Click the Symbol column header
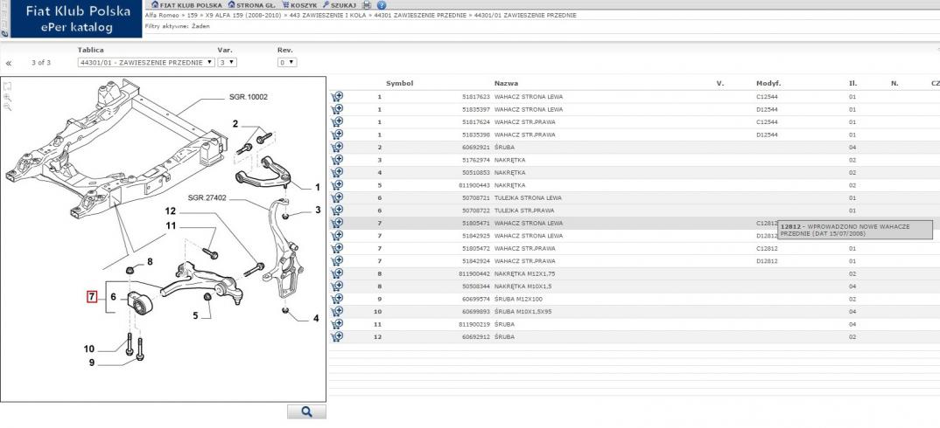This screenshot has height=428, width=940. (x=399, y=83)
